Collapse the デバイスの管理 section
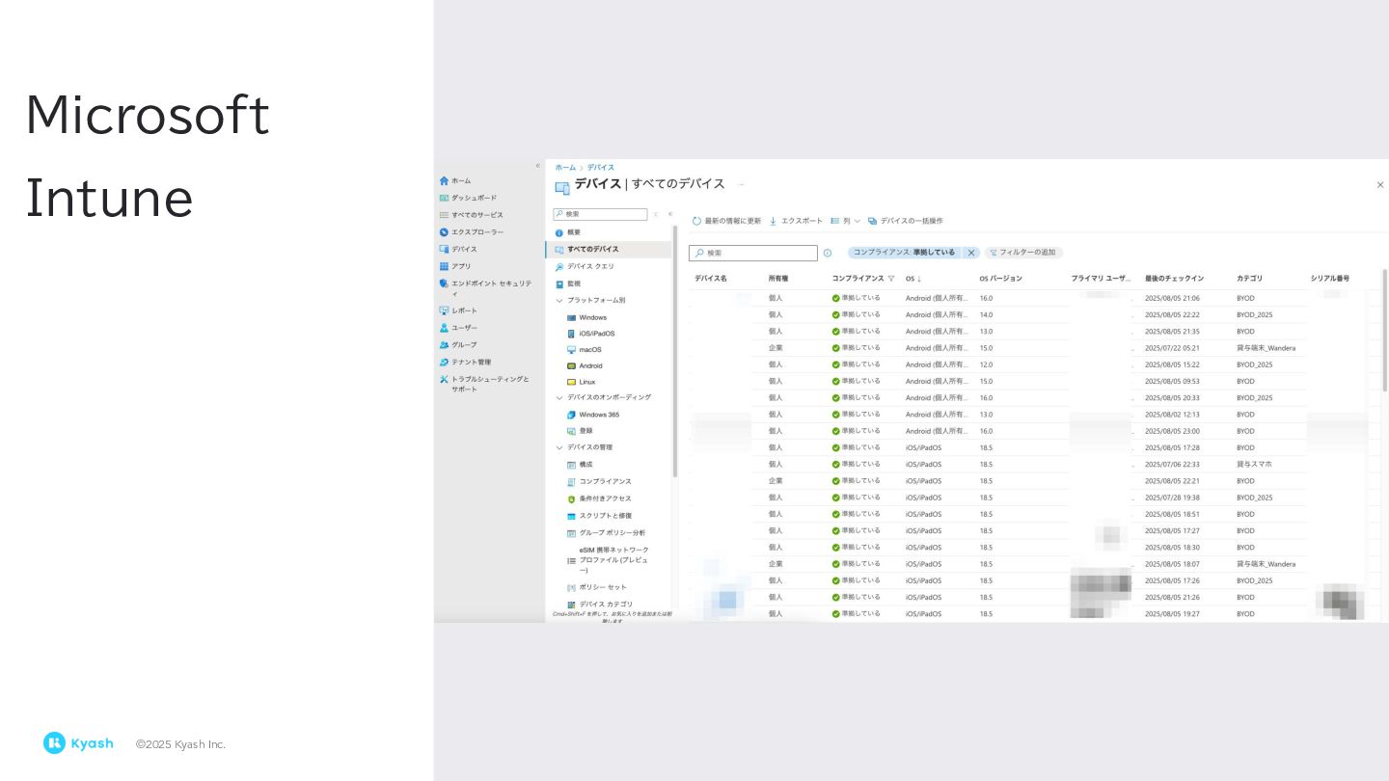The width and height of the screenshot is (1389, 781). click(x=559, y=447)
